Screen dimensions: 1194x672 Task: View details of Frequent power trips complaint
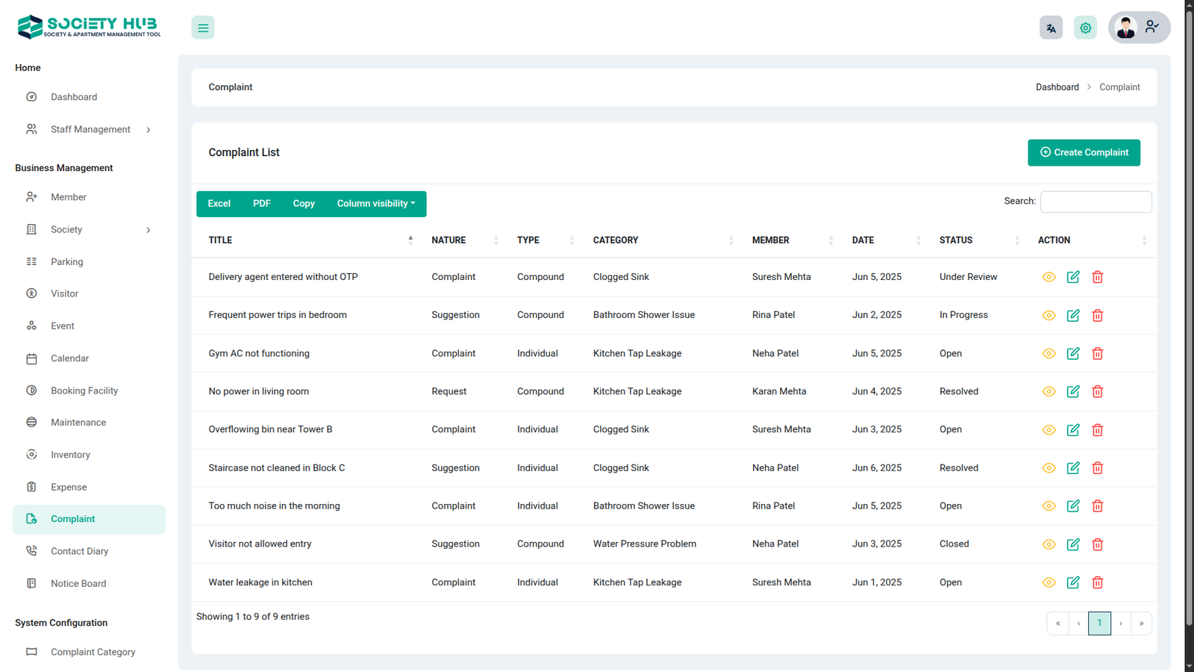[1048, 315]
